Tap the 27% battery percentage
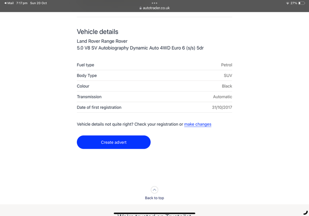Screen dimensions: 309x216 click(293, 3)
